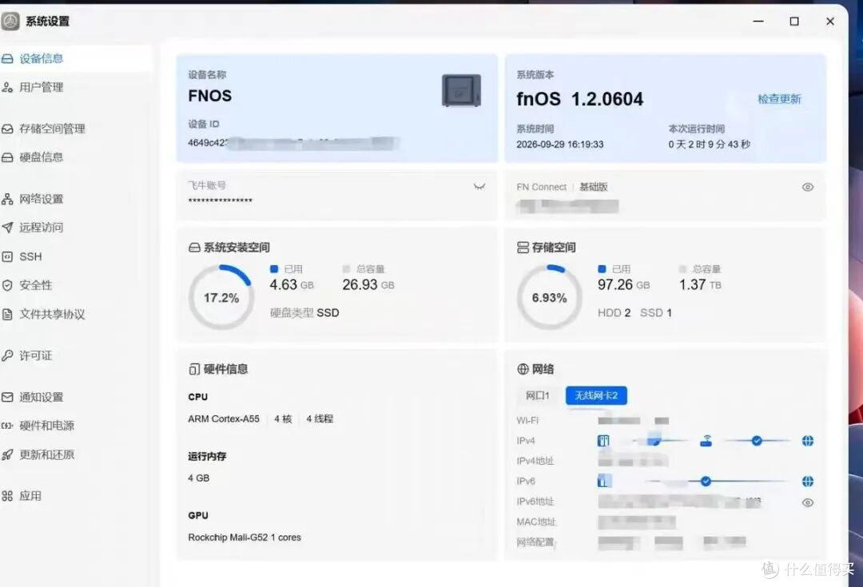Click the 4.63 GB used value

(x=291, y=284)
